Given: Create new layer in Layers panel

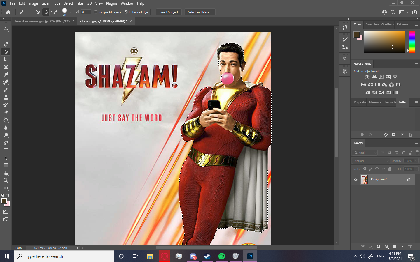Looking at the screenshot, I should click(402, 246).
